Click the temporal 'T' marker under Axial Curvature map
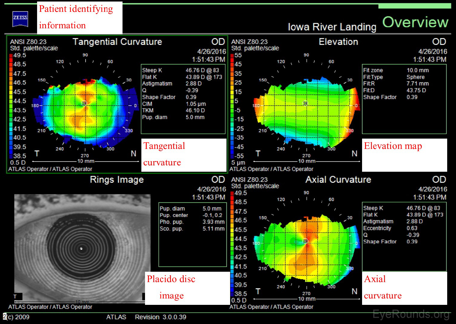 [x=258, y=291]
